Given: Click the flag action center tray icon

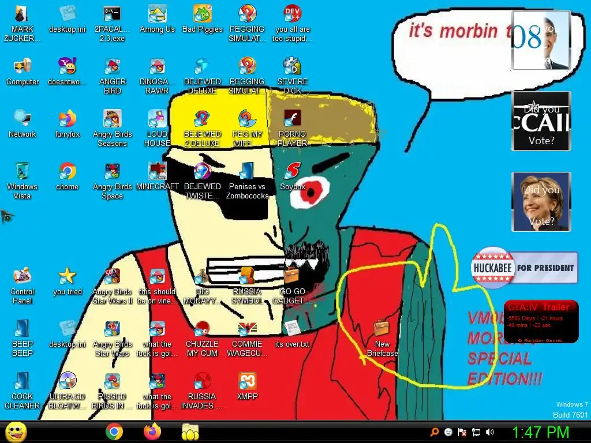Looking at the screenshot, I should (462, 432).
